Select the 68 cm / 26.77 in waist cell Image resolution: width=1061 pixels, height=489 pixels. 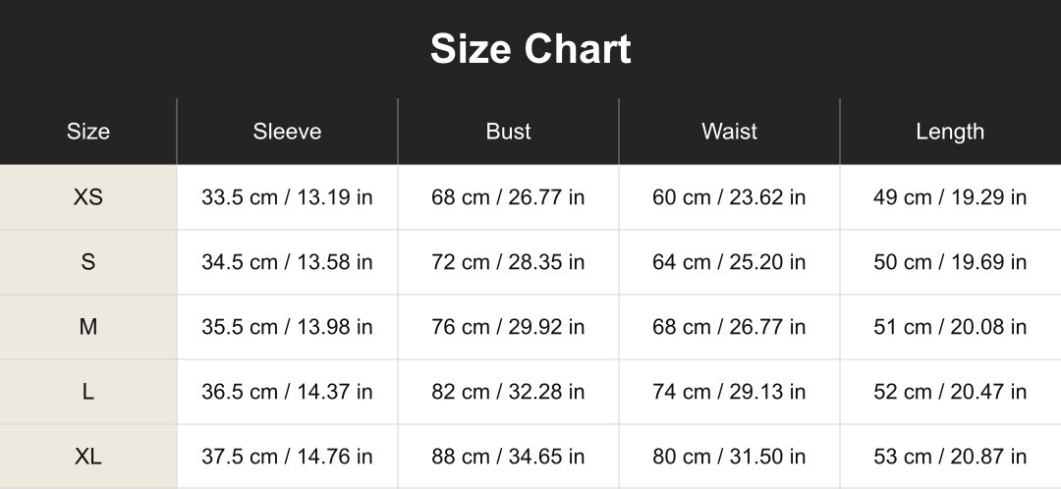click(729, 327)
